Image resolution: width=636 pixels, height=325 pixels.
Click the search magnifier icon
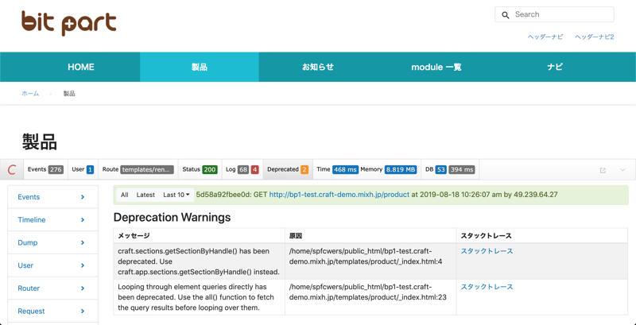coord(506,15)
